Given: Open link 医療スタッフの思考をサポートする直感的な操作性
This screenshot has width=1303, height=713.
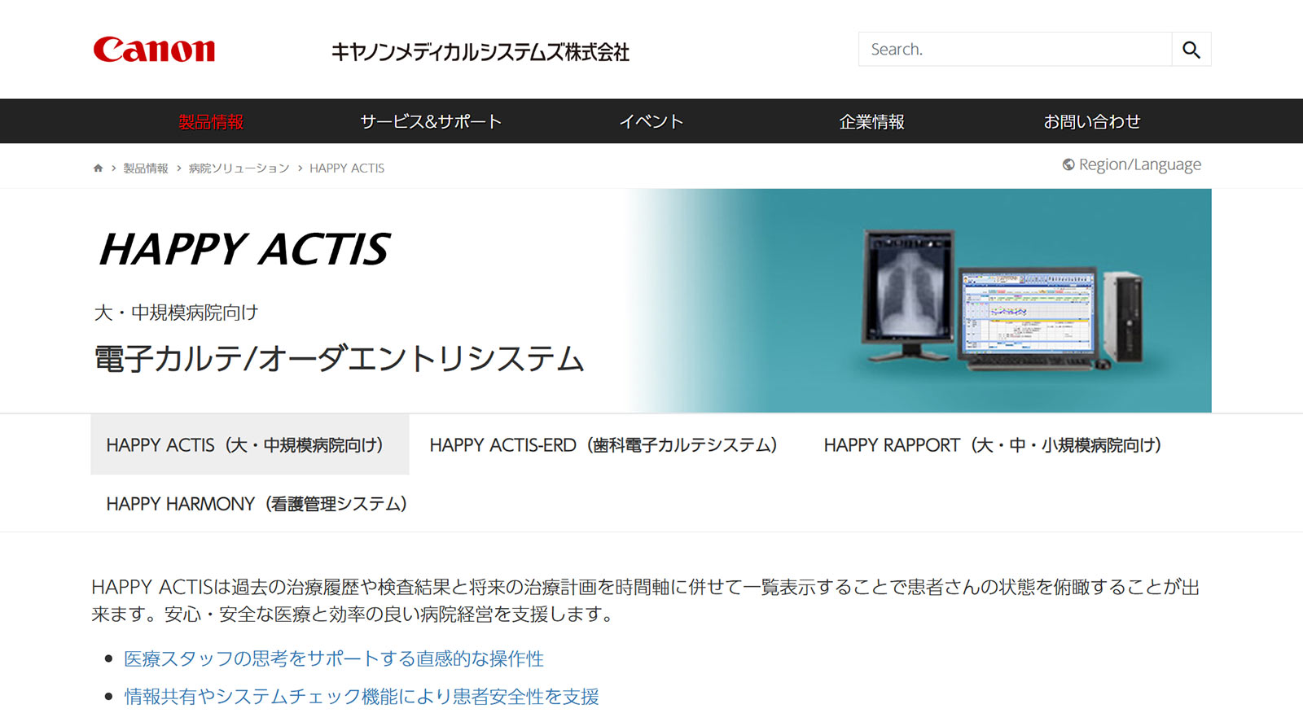Looking at the screenshot, I should point(334,658).
